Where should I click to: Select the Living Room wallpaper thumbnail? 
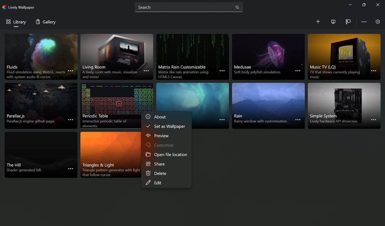coord(117,57)
